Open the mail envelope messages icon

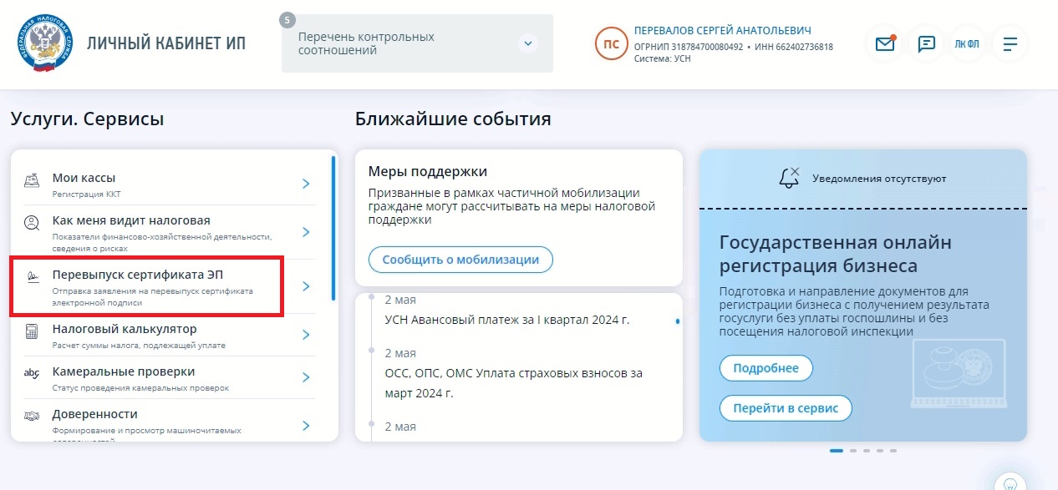pos(885,44)
